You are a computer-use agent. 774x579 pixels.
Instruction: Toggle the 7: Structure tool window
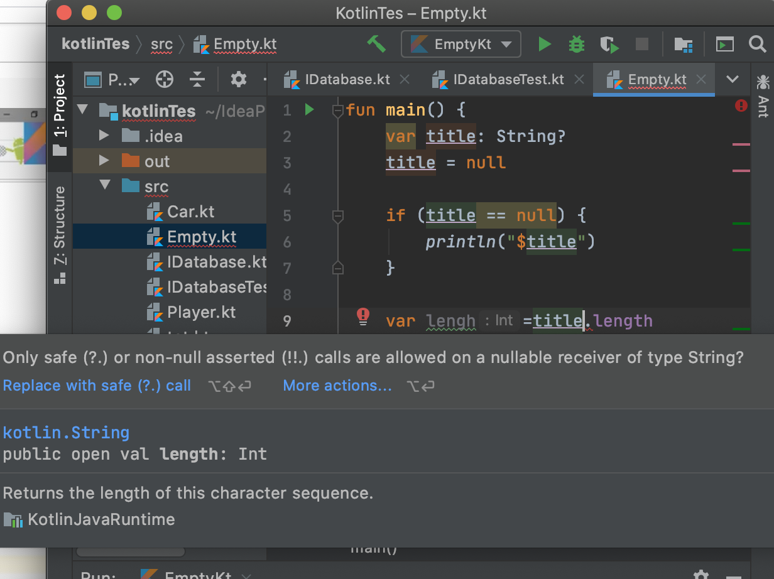(x=59, y=235)
